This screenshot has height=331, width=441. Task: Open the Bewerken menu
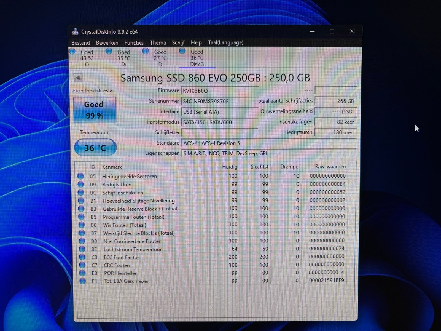(x=107, y=43)
